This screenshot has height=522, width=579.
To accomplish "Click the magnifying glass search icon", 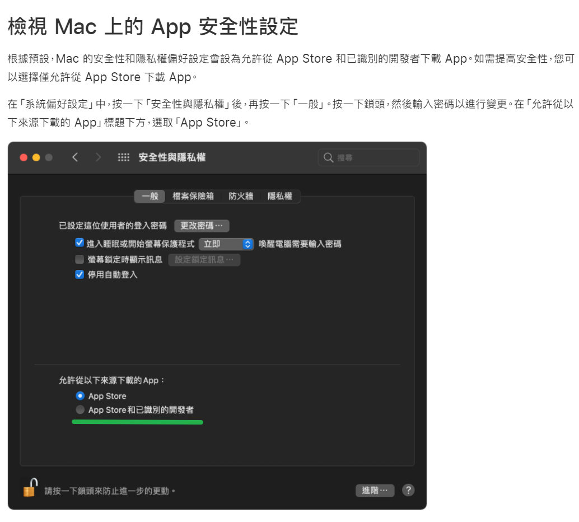I will (328, 158).
